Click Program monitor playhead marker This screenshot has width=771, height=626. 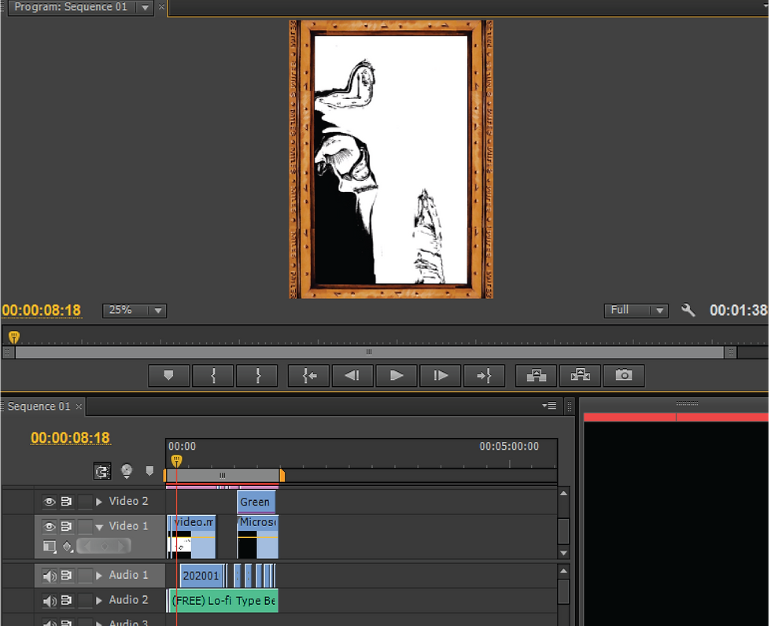[14, 337]
